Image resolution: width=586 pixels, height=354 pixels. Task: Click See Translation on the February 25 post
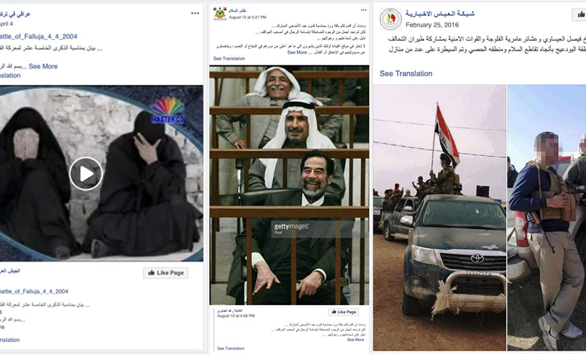click(x=406, y=74)
